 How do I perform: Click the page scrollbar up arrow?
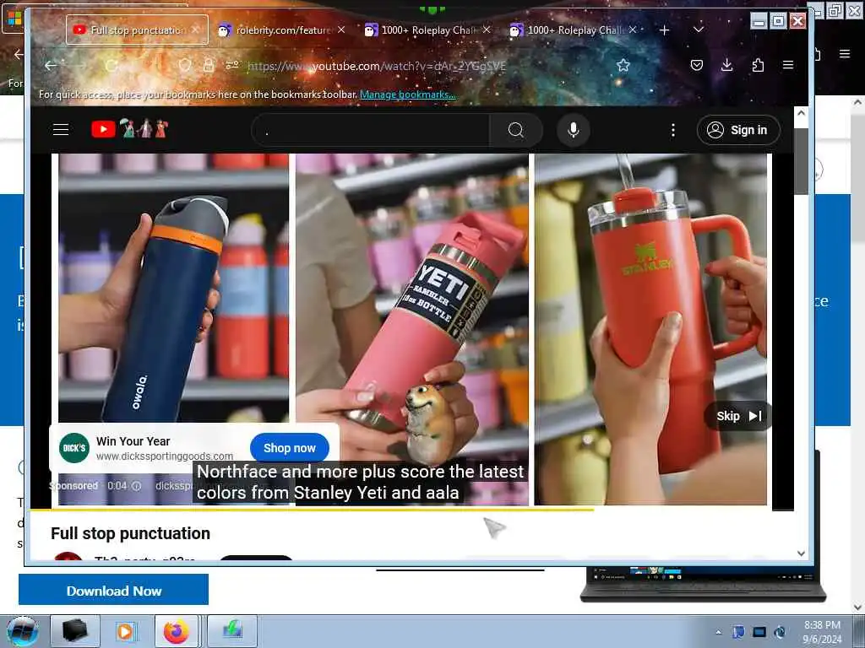801,112
